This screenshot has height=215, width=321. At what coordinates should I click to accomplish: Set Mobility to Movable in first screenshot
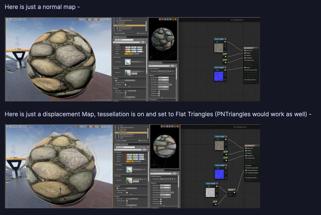tap(136, 54)
